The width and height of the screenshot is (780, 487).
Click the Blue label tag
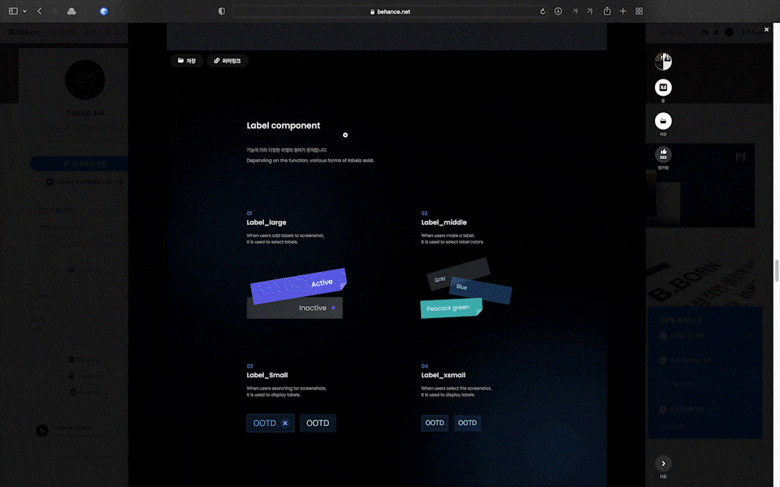480,291
